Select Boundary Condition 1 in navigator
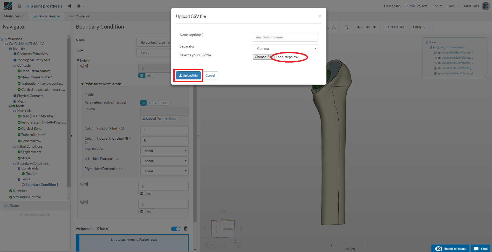The width and height of the screenshot is (492, 252). coord(42,185)
